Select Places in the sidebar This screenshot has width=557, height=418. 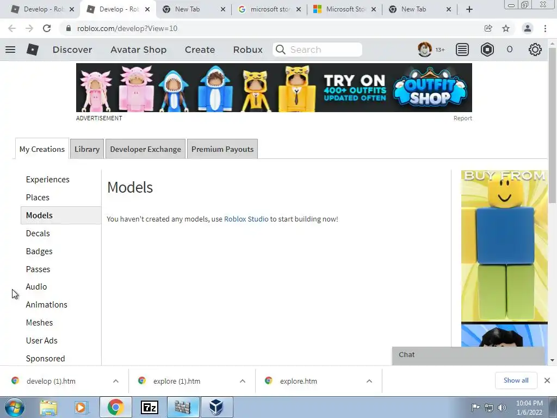[x=38, y=197]
